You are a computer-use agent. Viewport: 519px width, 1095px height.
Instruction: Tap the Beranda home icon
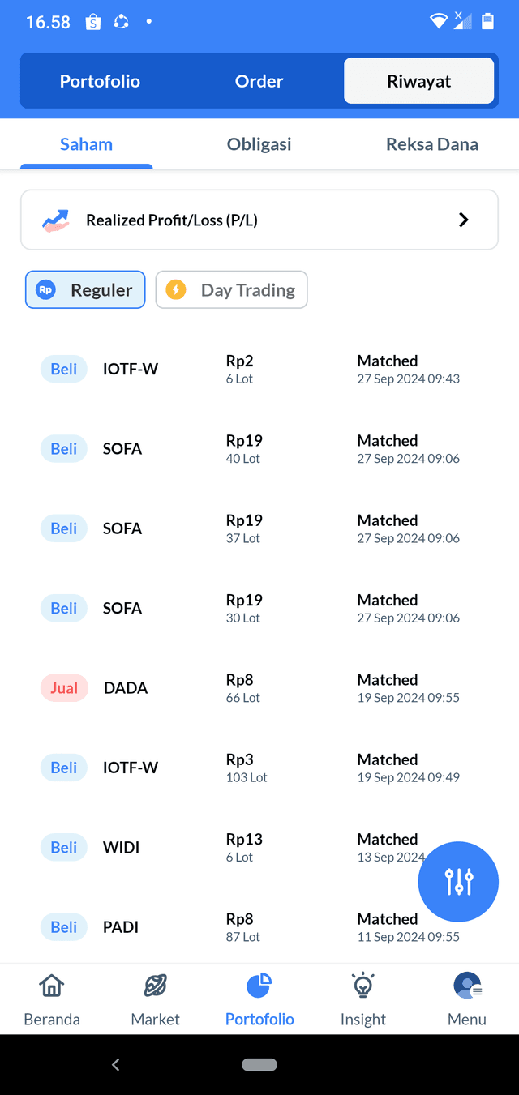click(52, 986)
